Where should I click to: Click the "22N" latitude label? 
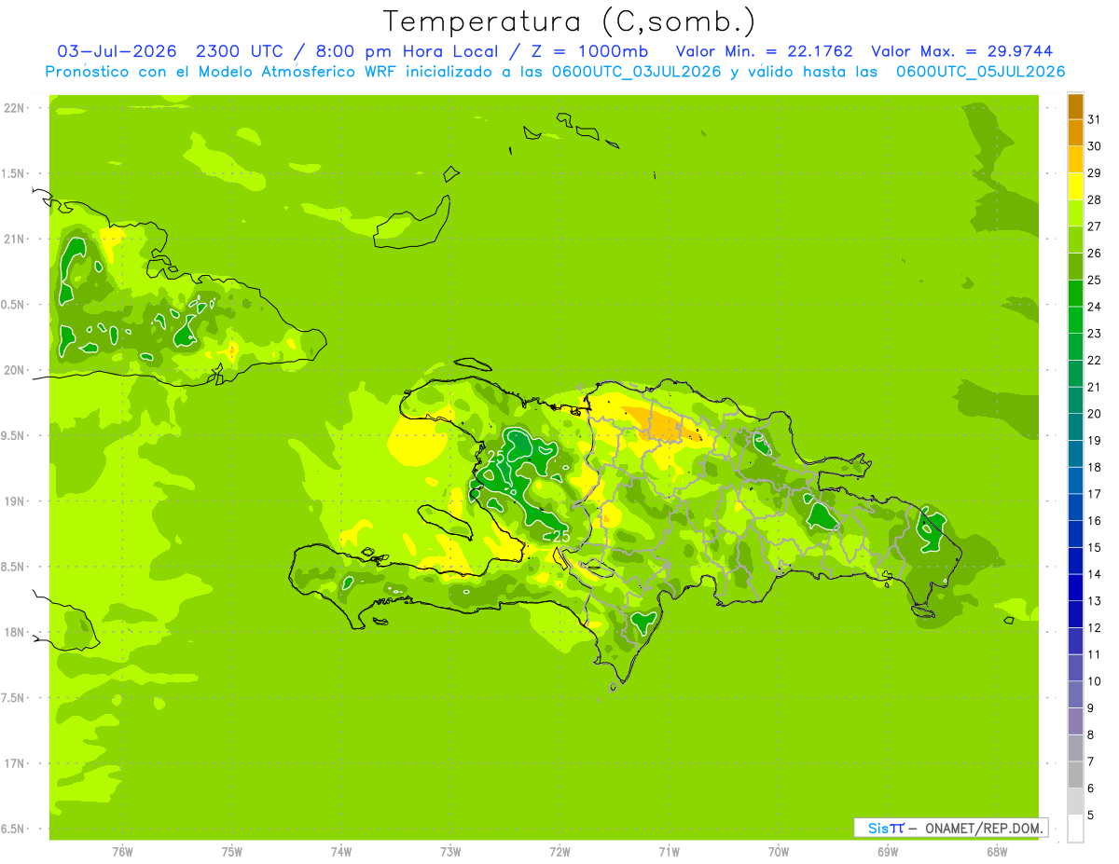(x=13, y=108)
